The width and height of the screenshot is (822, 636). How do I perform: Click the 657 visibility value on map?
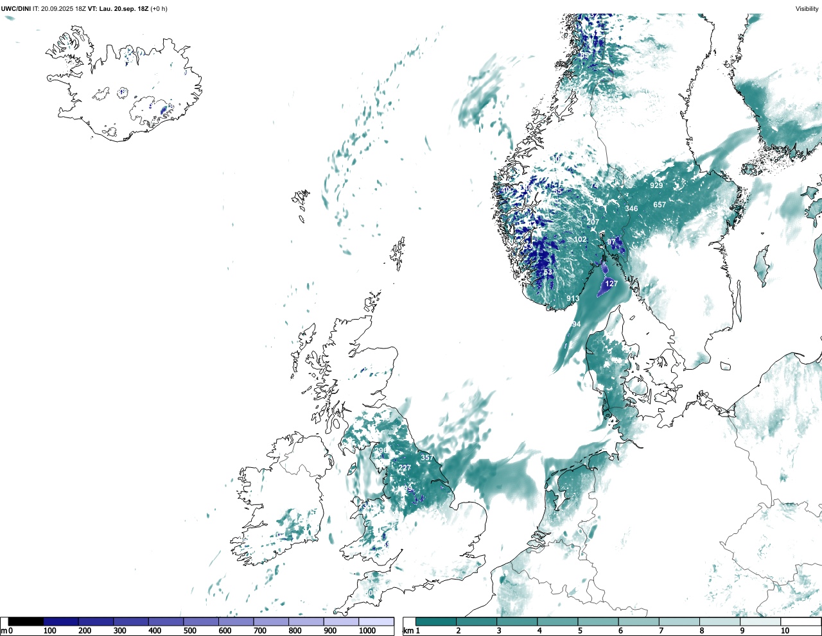(660, 205)
